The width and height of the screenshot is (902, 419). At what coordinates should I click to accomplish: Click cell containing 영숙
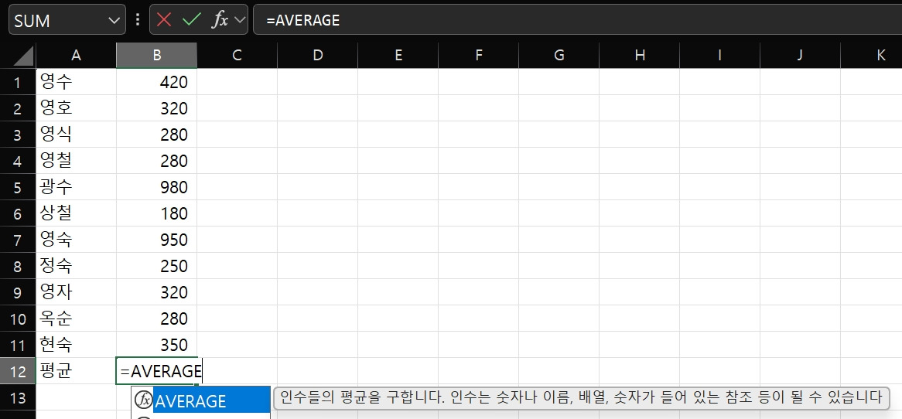pos(76,240)
